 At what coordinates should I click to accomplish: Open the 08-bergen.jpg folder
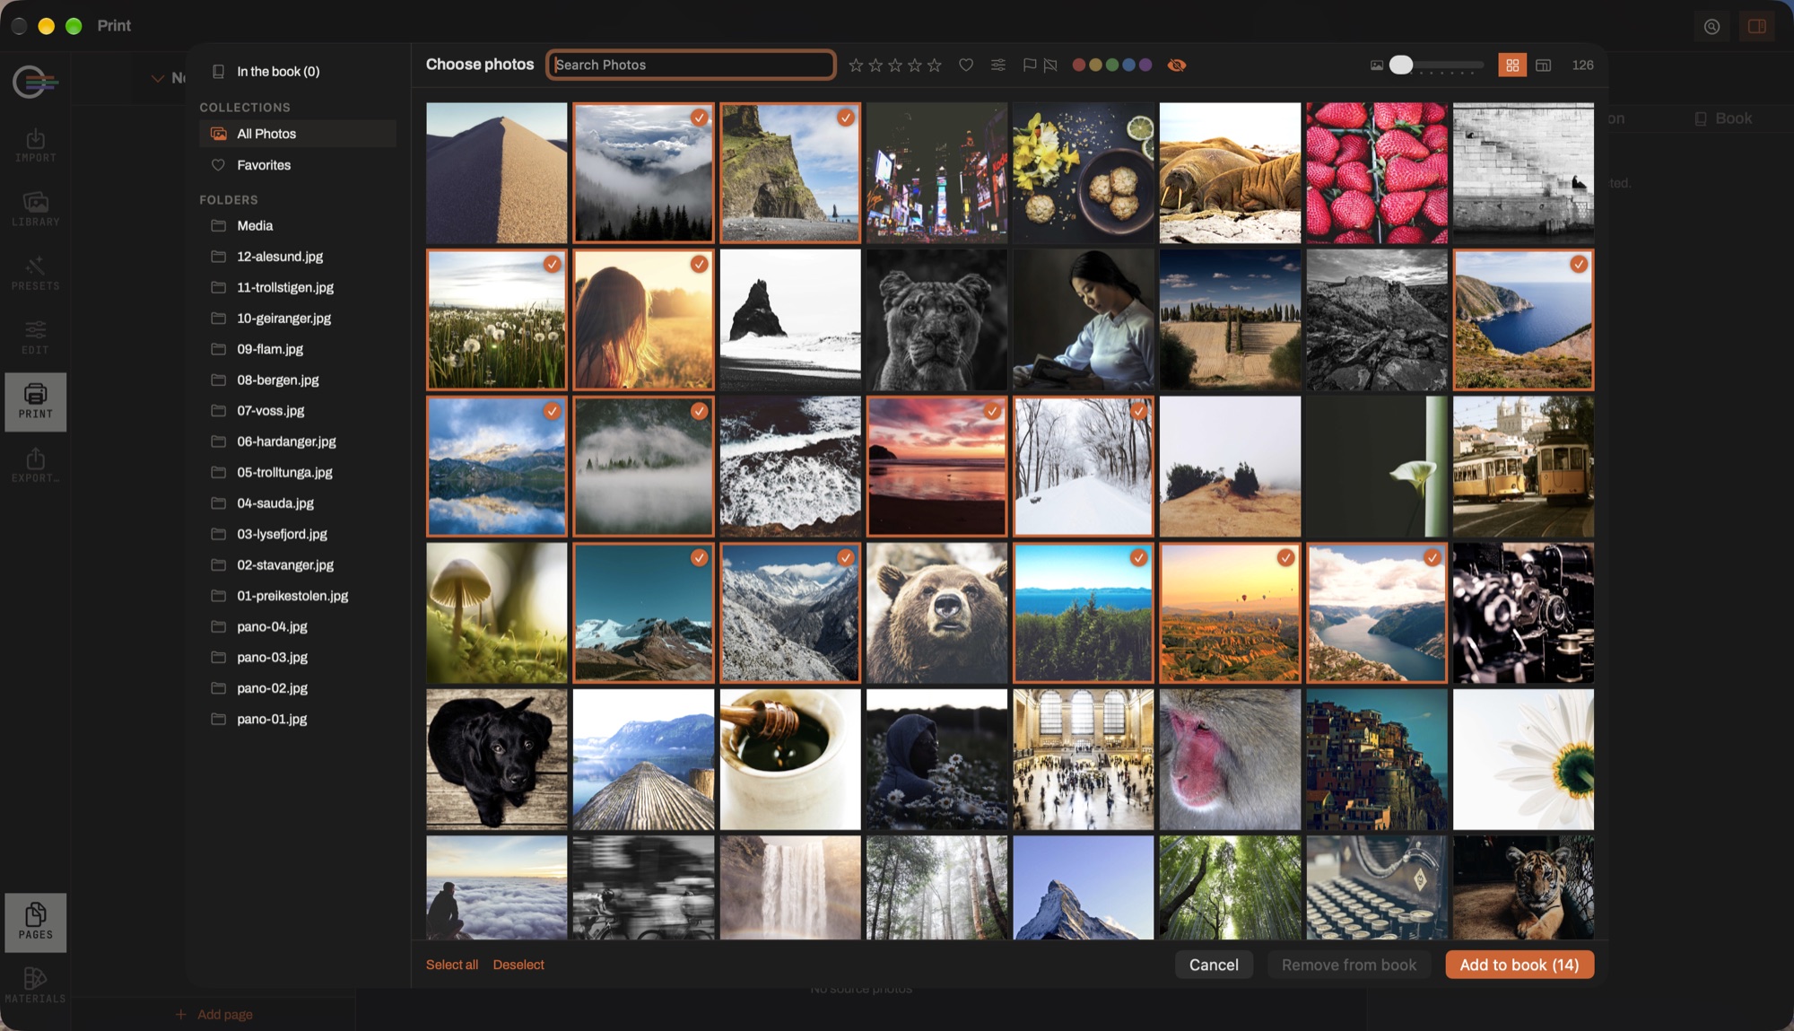[298, 380]
